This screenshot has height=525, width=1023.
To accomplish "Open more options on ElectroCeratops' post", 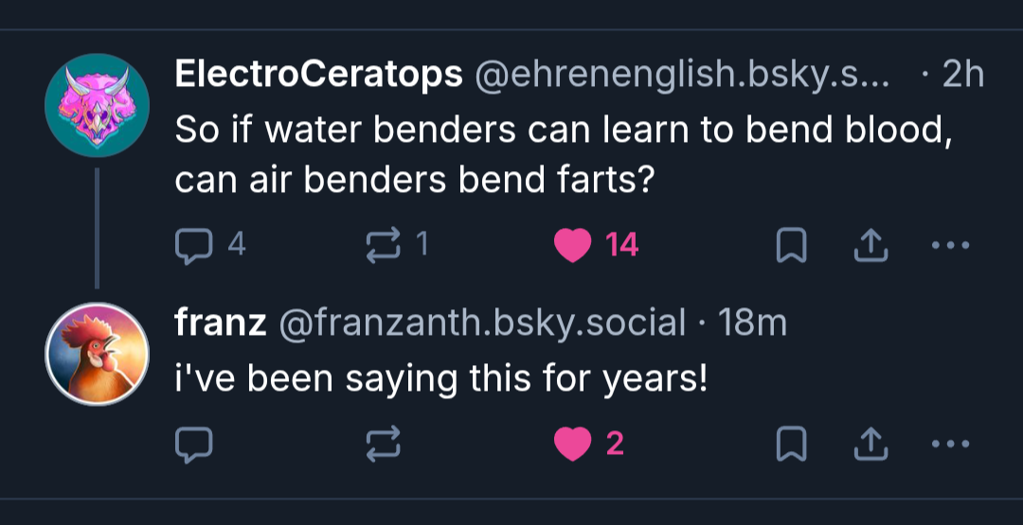I will [950, 246].
